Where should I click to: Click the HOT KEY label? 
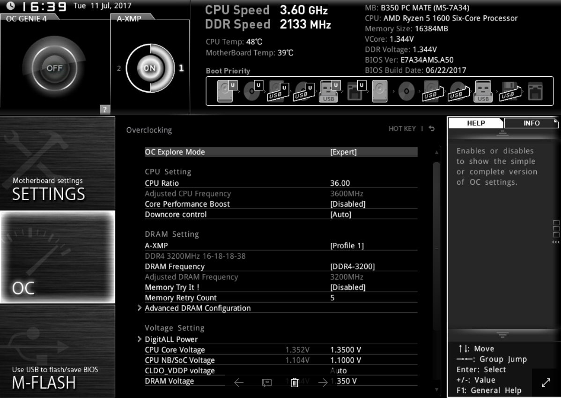tap(402, 129)
